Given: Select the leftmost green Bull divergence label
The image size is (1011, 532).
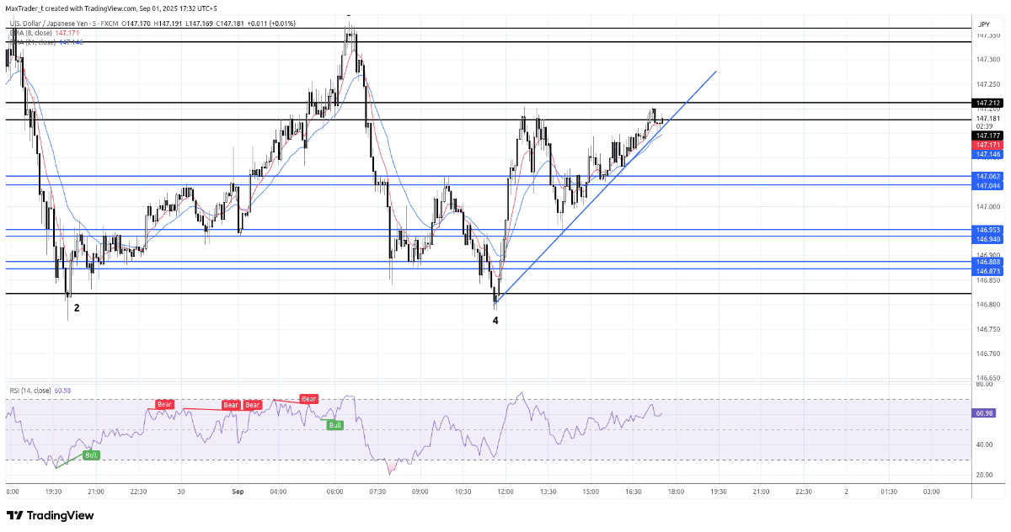Looking at the screenshot, I should coord(91,455).
